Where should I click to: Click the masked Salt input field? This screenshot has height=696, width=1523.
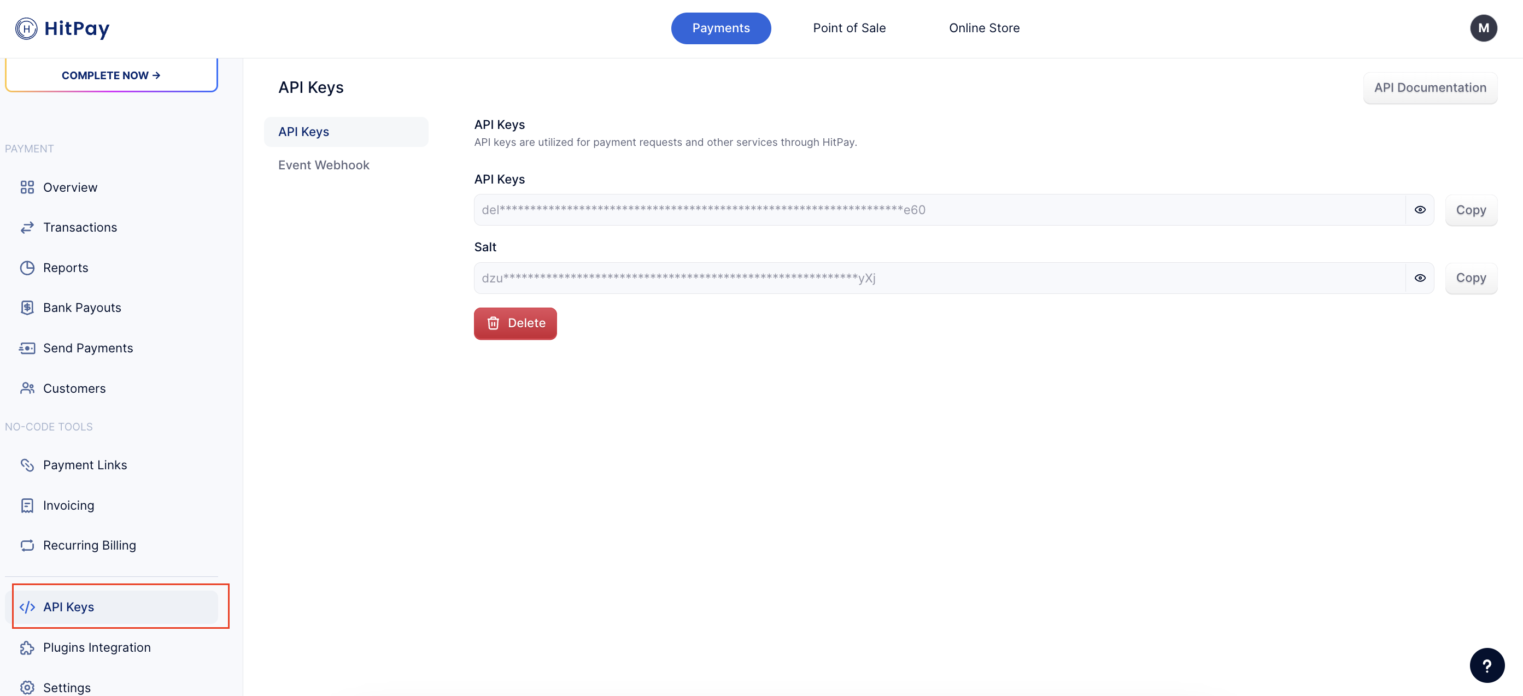point(940,278)
